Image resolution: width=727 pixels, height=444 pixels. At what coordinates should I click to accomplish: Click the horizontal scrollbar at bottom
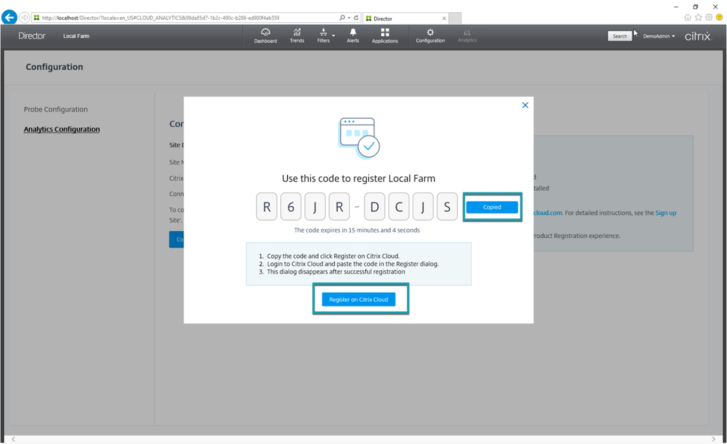[363, 439]
